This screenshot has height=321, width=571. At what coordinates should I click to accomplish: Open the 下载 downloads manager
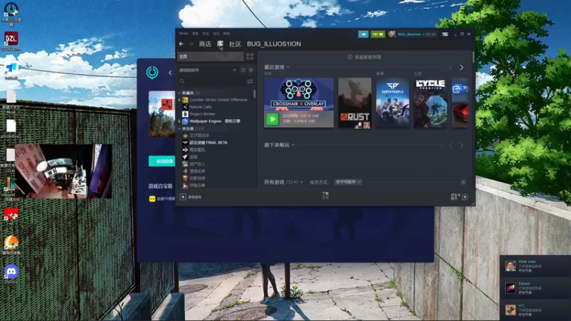(325, 195)
